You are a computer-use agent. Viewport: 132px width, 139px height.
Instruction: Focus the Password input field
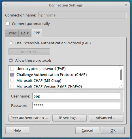pyautogui.click(x=76, y=105)
